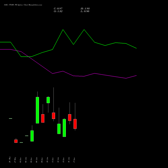Click the red candle above 11 Jun
This screenshot has height=168, width=168.
[x=53, y=116]
